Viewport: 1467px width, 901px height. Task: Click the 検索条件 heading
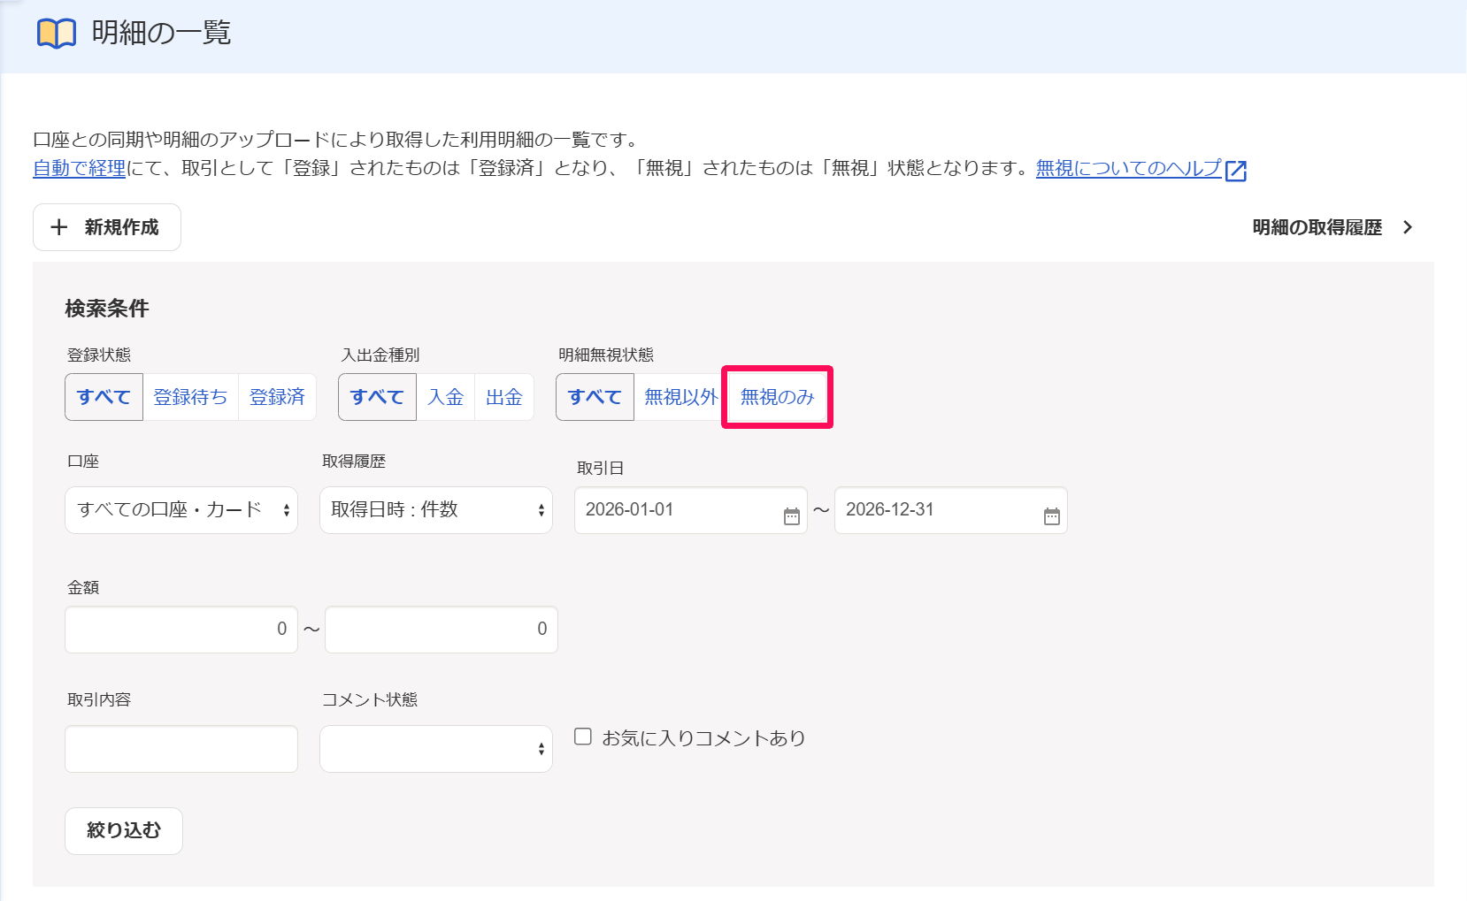point(107,309)
